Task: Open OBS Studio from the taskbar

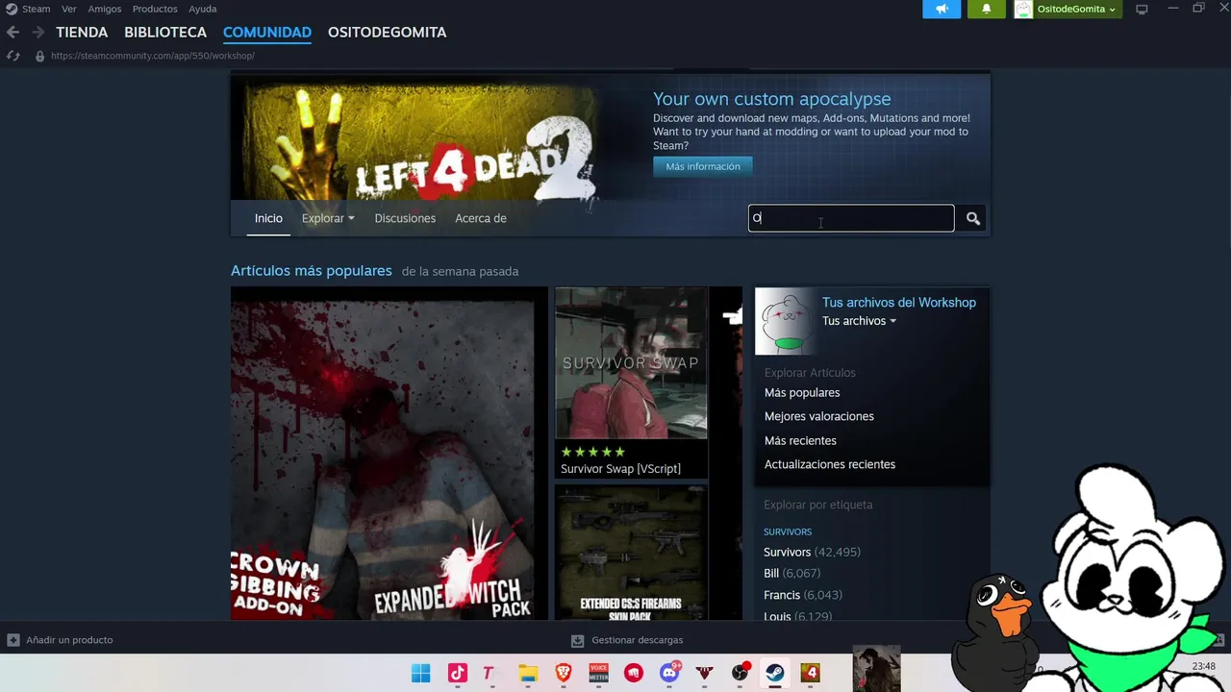Action: point(740,673)
